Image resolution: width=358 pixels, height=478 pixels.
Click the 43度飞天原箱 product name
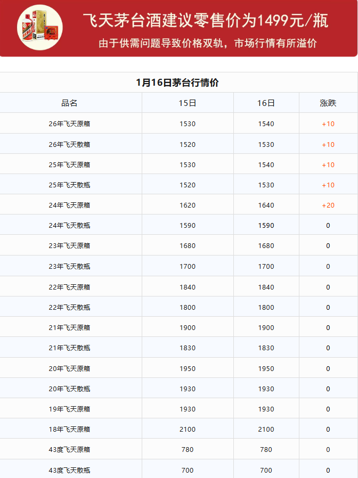[69, 450]
